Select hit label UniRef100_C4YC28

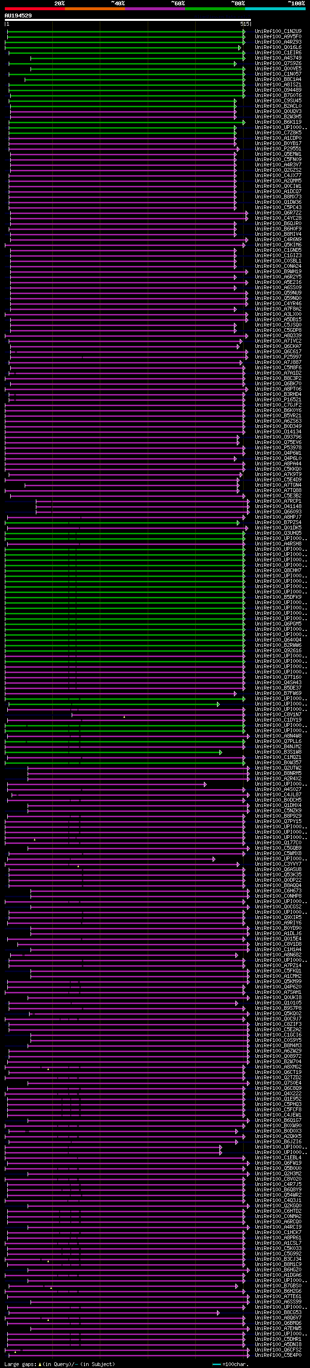(278, 218)
